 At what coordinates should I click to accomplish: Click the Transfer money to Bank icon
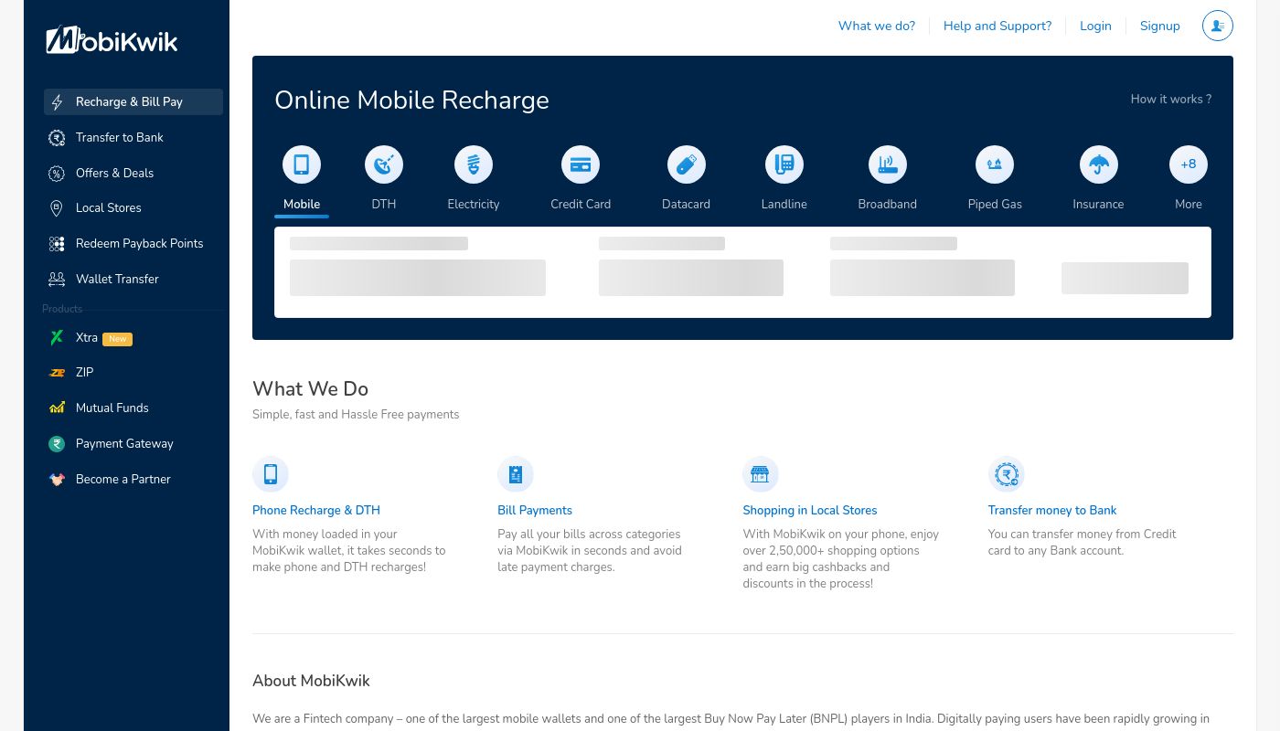tap(1007, 474)
